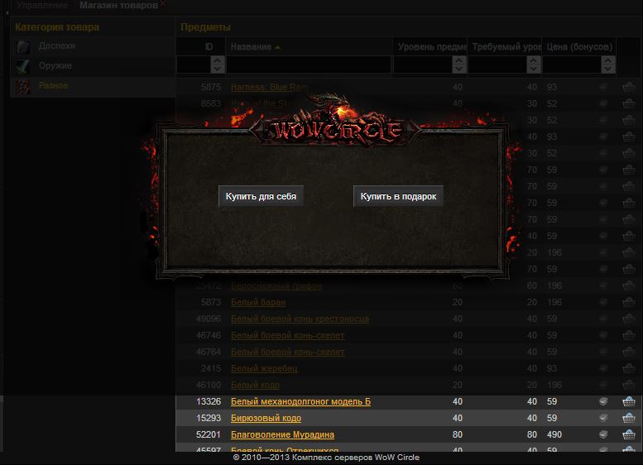
Task: Click basket icon for Белый баран row
Action: coord(629,302)
